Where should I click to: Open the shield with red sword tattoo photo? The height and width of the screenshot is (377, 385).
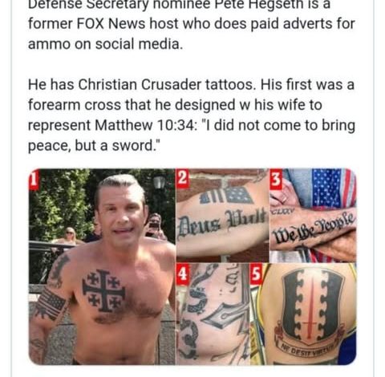[x=303, y=314]
